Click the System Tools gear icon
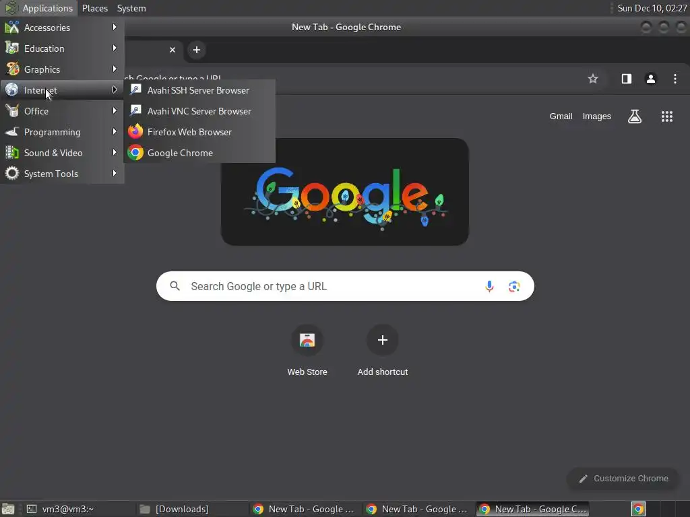This screenshot has height=517, width=690. pyautogui.click(x=12, y=173)
